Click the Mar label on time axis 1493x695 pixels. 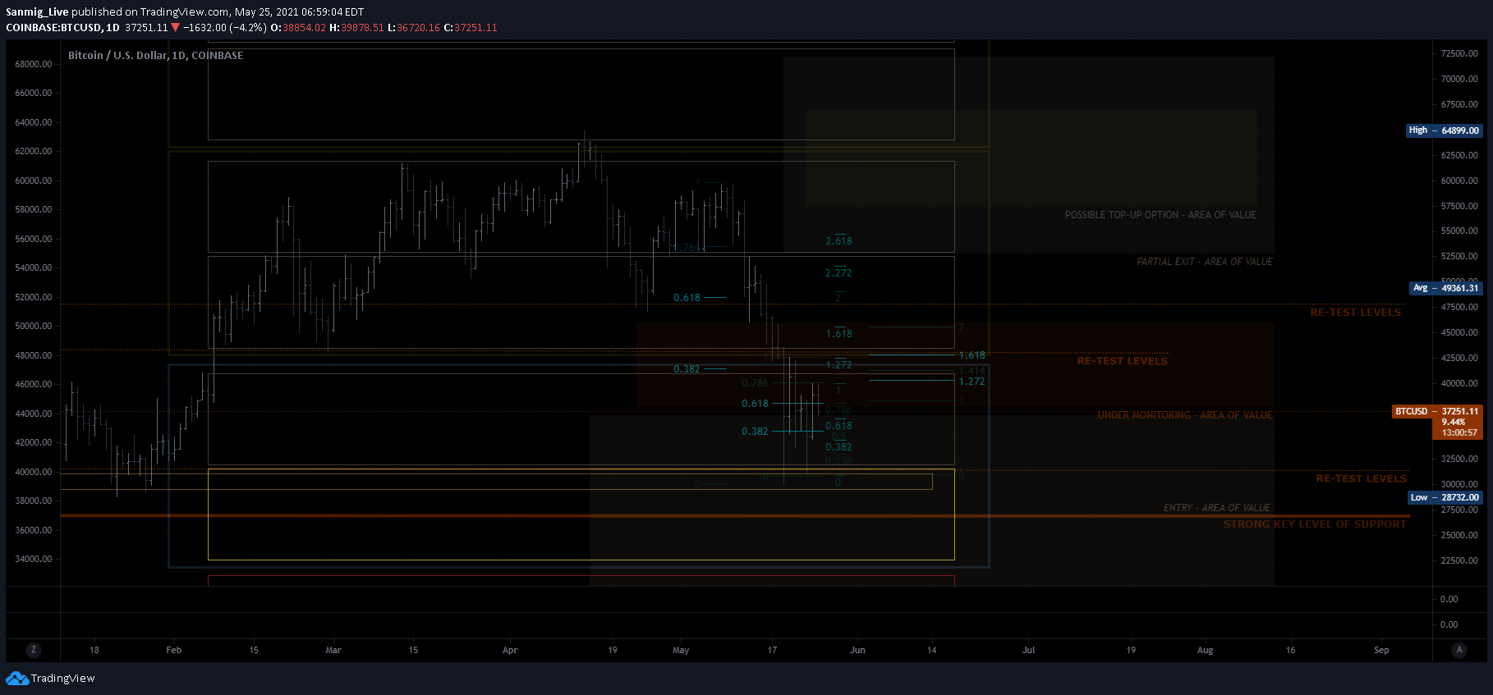click(x=333, y=650)
